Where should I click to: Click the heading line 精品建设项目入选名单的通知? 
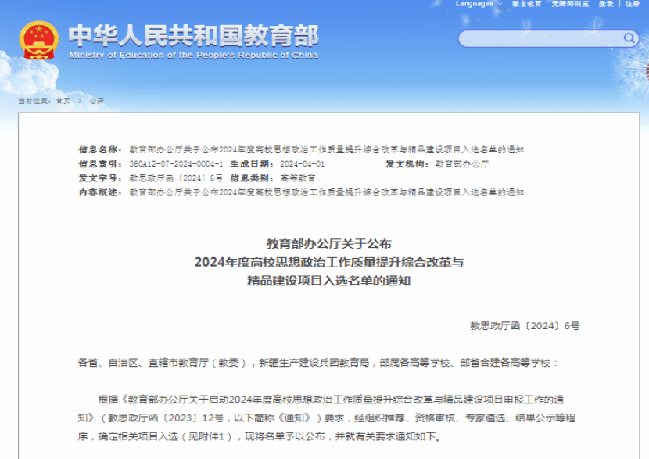click(328, 281)
